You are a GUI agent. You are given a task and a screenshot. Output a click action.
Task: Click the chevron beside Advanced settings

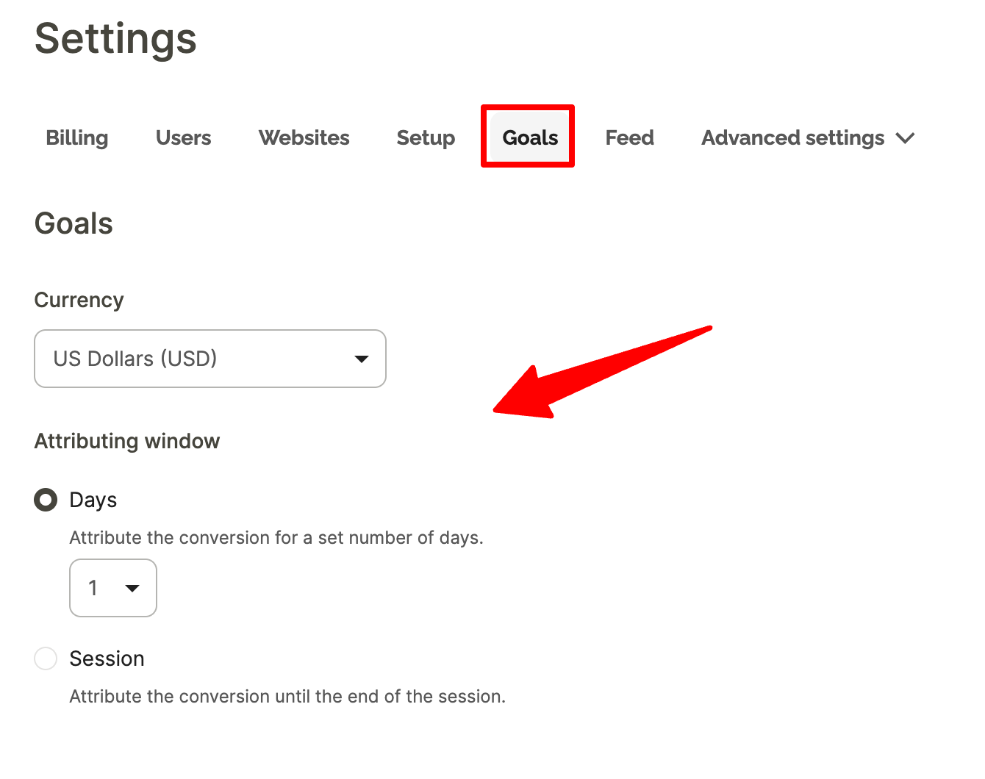coord(906,138)
